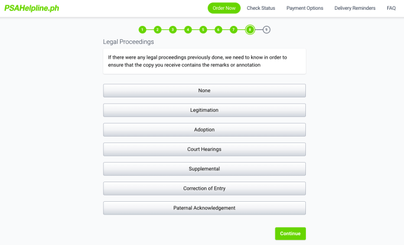Pick the Adoption option
Image resolution: width=404 pixels, height=245 pixels.
204,130
